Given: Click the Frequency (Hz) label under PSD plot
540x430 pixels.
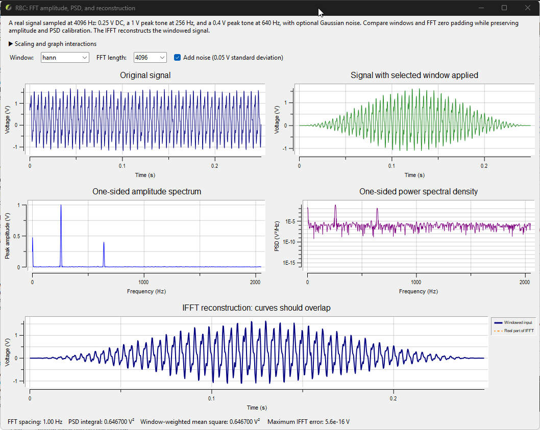Looking at the screenshot, I should [x=419, y=291].
